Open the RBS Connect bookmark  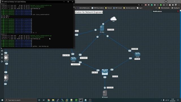tap(118, 8)
